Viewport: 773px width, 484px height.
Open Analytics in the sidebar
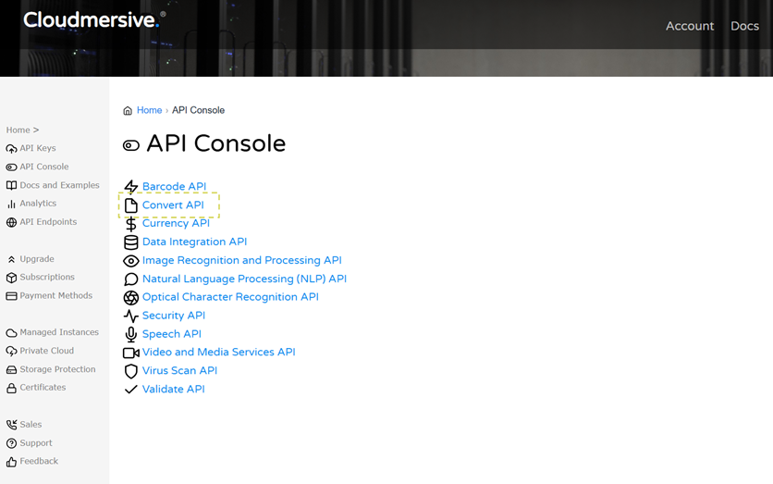pyautogui.click(x=38, y=204)
